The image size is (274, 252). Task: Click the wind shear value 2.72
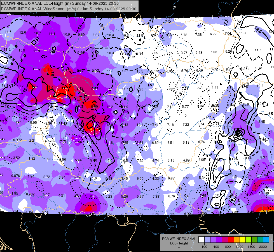point(47,177)
